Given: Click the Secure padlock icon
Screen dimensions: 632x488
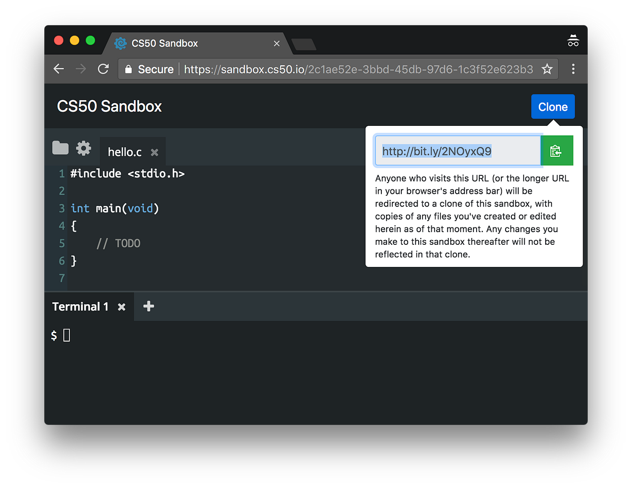Looking at the screenshot, I should pyautogui.click(x=127, y=69).
